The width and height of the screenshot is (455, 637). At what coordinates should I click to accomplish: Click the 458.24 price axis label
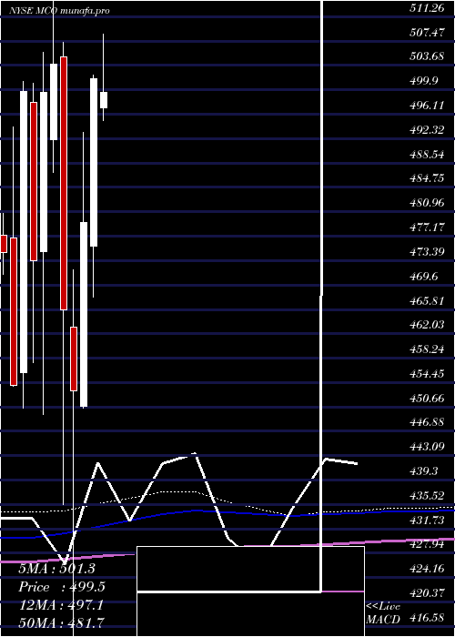427,349
